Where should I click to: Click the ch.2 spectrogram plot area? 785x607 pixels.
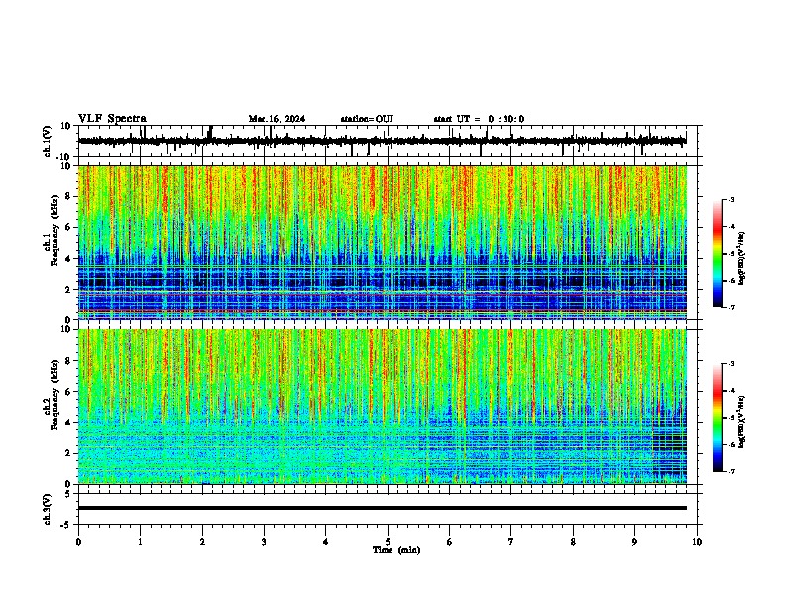tap(382, 407)
